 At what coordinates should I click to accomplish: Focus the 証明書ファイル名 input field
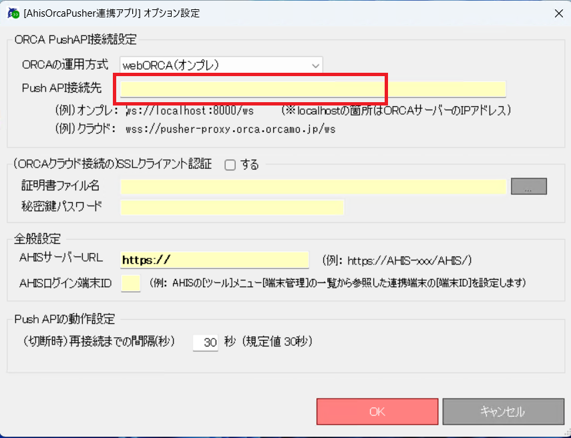pyautogui.click(x=313, y=186)
